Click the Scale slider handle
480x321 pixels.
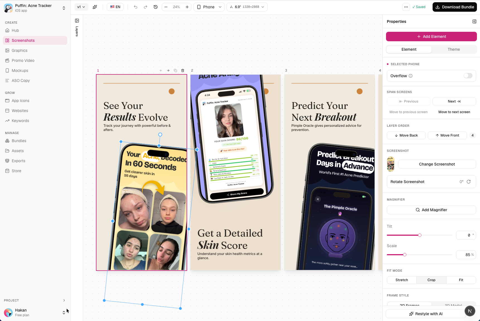(405, 255)
